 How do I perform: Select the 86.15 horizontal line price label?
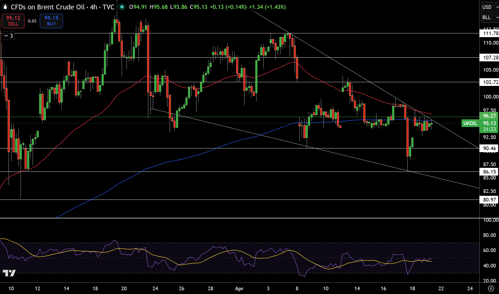coord(489,172)
